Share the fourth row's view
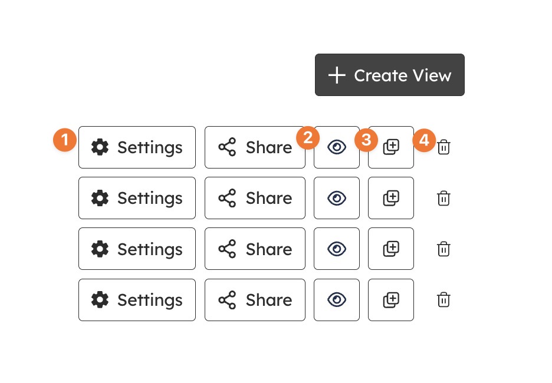Viewport: 552px width, 383px height. (x=255, y=300)
